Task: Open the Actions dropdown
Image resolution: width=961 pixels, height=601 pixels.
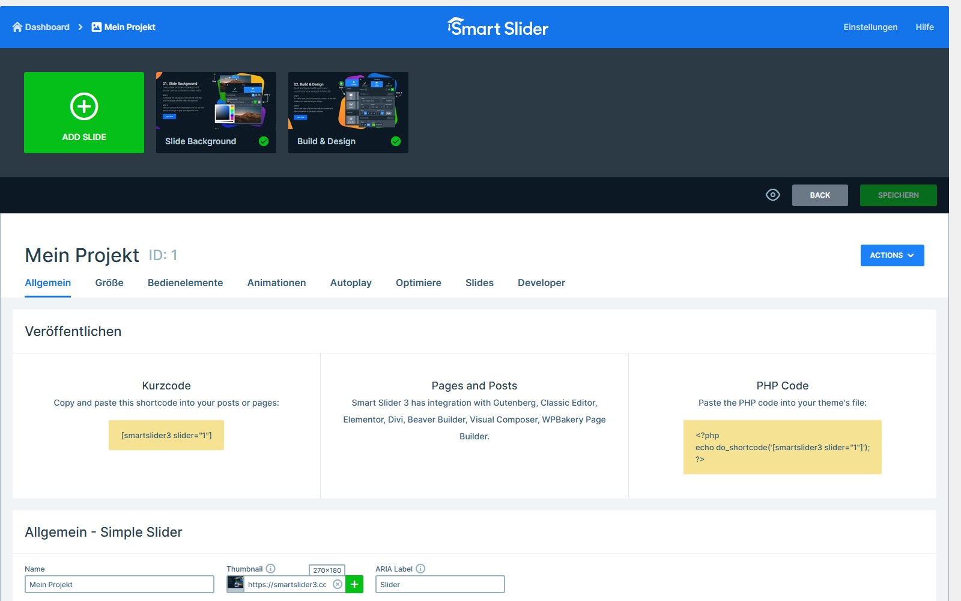Action: 892,255
